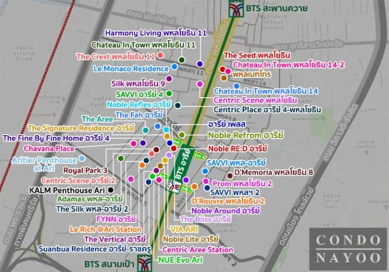Click the Centric Scene อารีย์ 2 label
389x272 pixels.
79,180
